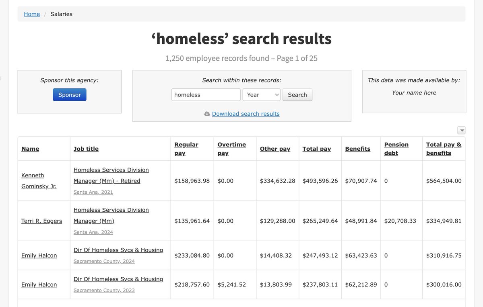
Task: Select the $13,803.99 other pay cell
Action: tap(276, 284)
